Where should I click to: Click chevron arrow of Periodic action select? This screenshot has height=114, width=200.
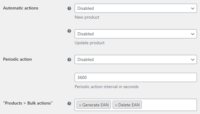(193, 60)
